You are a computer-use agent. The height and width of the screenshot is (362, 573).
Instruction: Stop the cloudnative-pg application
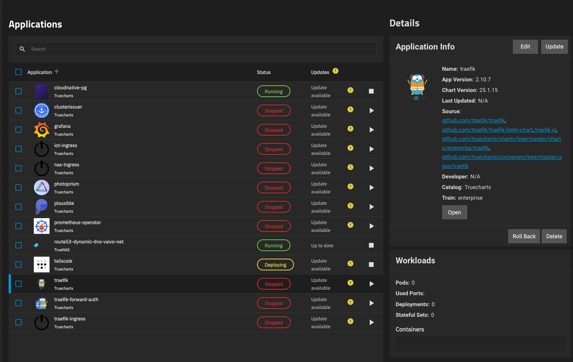click(371, 91)
